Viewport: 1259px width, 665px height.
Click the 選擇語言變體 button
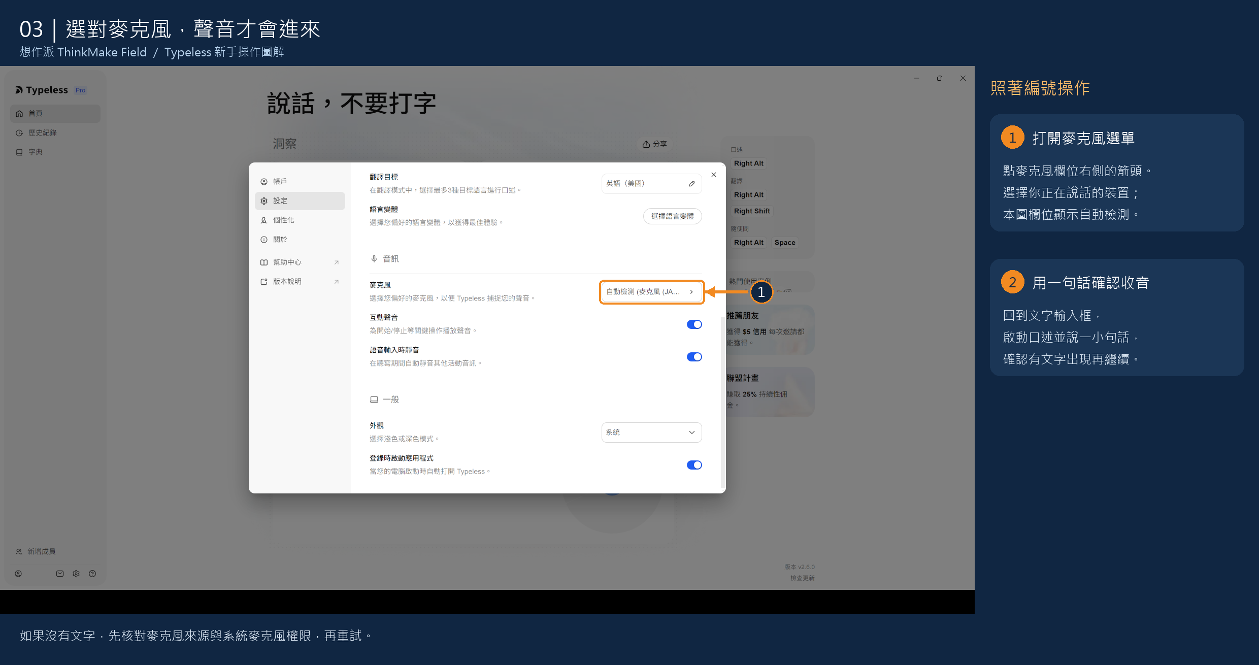(672, 216)
